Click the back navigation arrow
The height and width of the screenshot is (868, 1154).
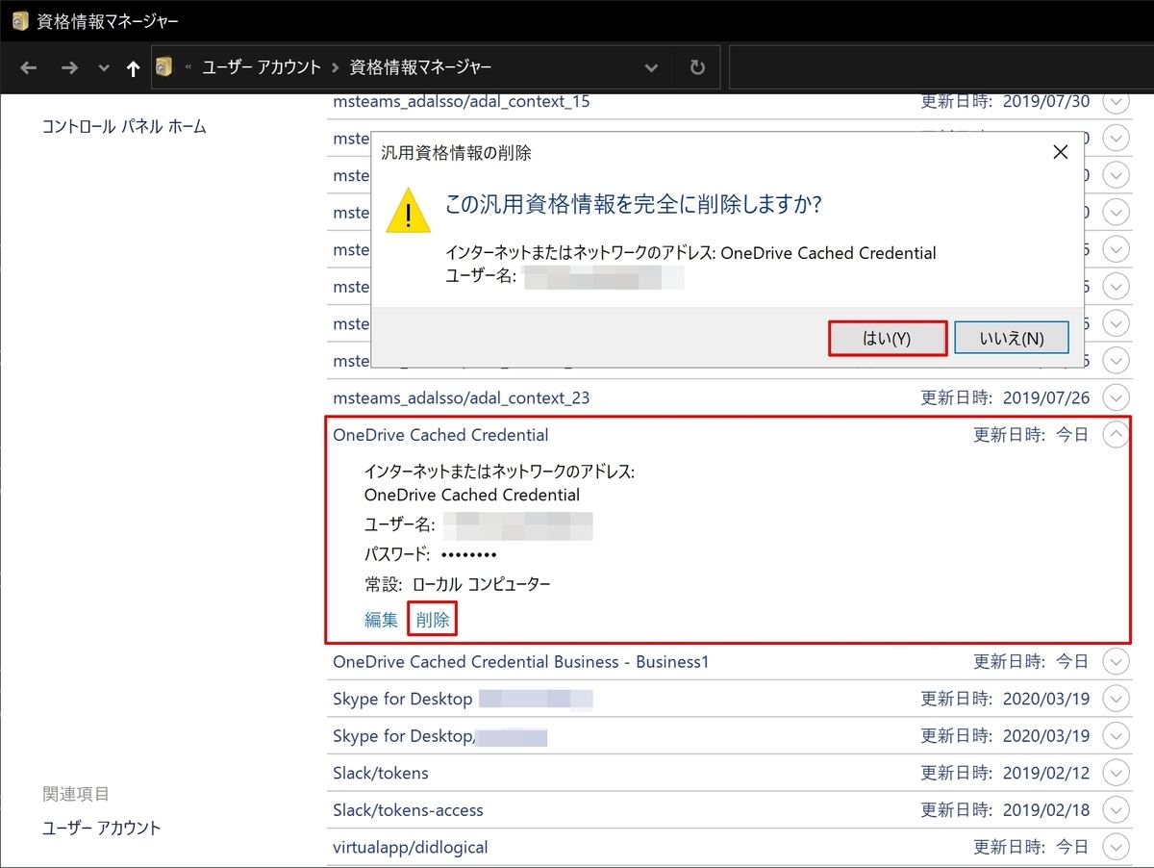[x=29, y=67]
